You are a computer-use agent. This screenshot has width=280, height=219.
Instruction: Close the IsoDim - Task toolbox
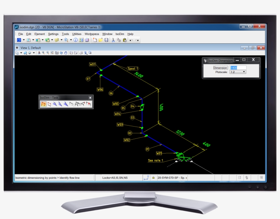(90, 98)
